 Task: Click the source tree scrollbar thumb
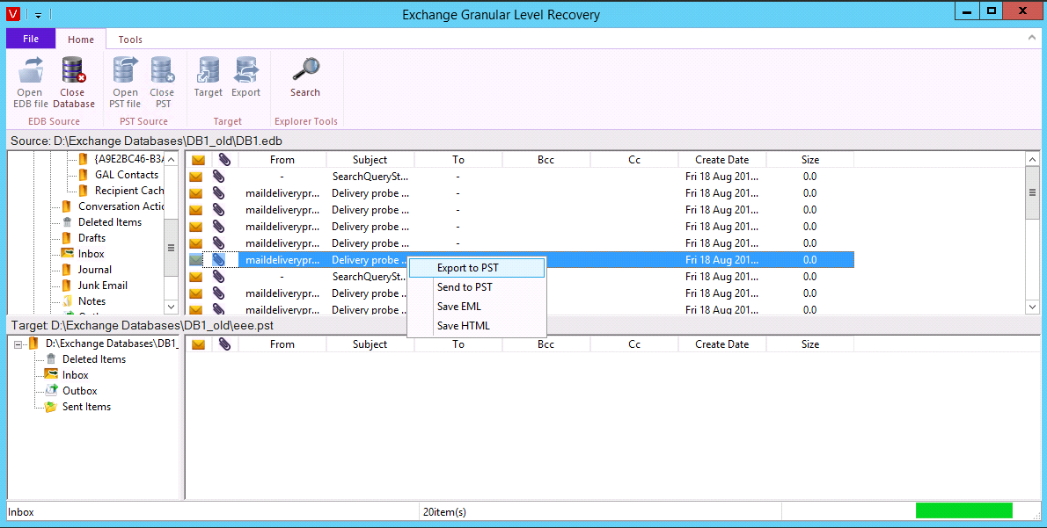click(x=171, y=248)
